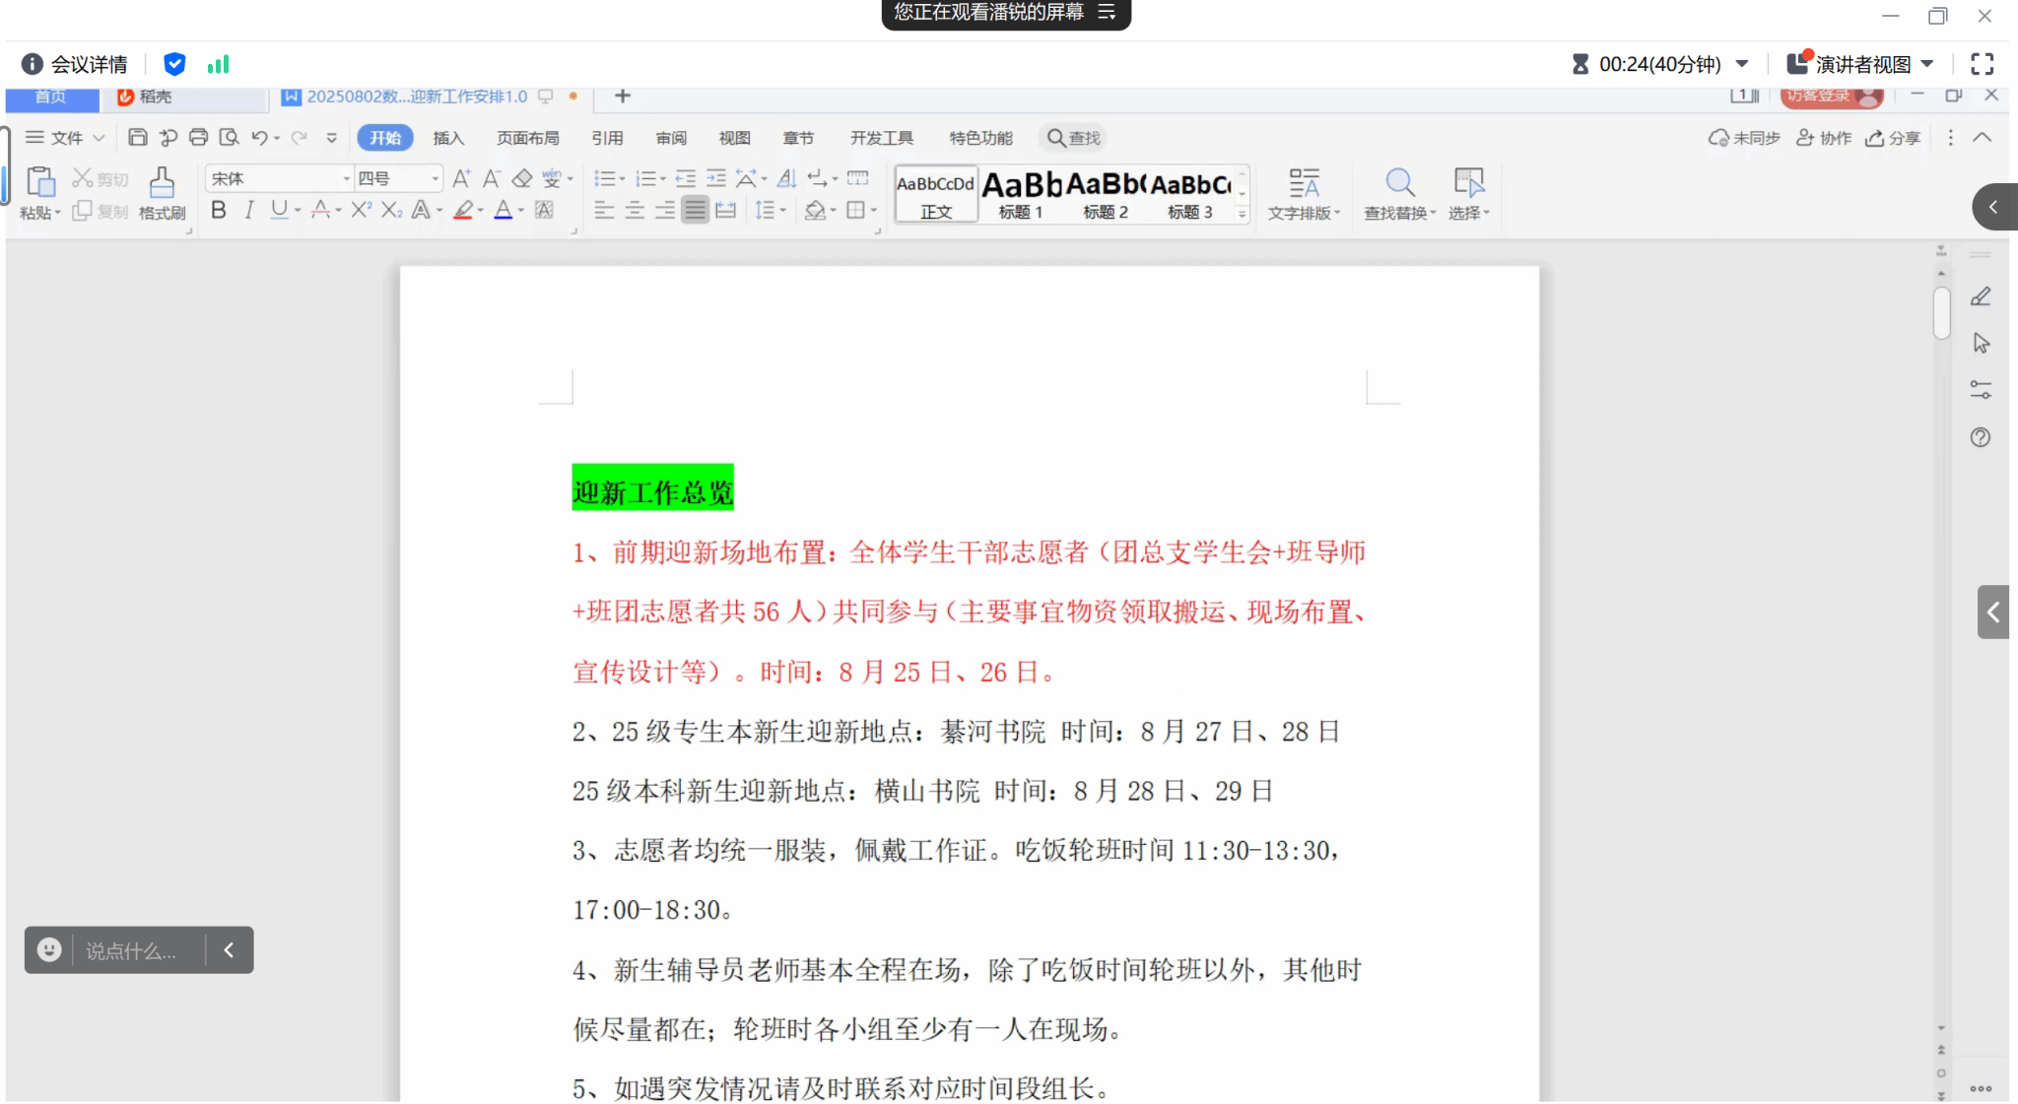Toggle justified text alignment
Screen dimensions: 2018x1104
696,210
